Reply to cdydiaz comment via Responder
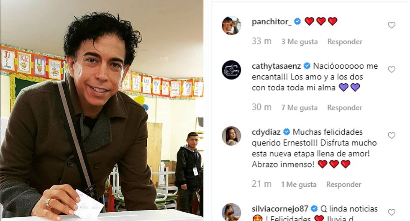This screenshot has width=410, height=221. click(343, 185)
